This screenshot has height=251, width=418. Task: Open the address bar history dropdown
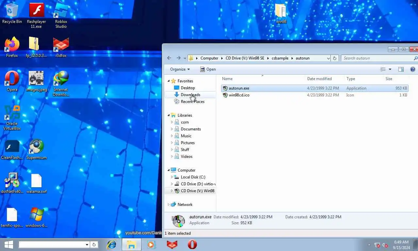[x=328, y=58]
